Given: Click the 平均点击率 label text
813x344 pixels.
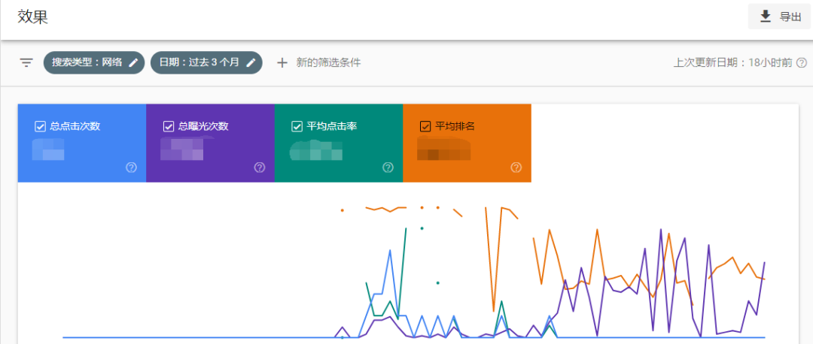Looking at the screenshot, I should pyautogui.click(x=332, y=126).
